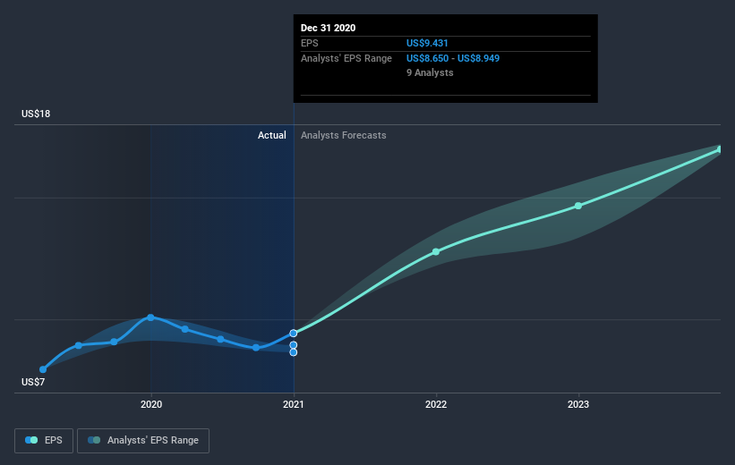This screenshot has height=465, width=735.
Task: Click the 2021 x-axis label
Action: (294, 404)
